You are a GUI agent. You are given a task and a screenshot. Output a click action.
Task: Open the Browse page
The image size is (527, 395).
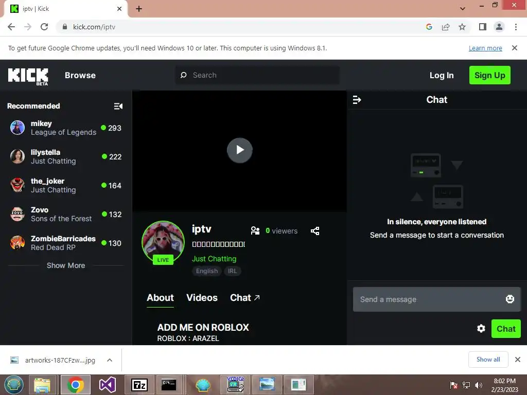[x=80, y=75]
